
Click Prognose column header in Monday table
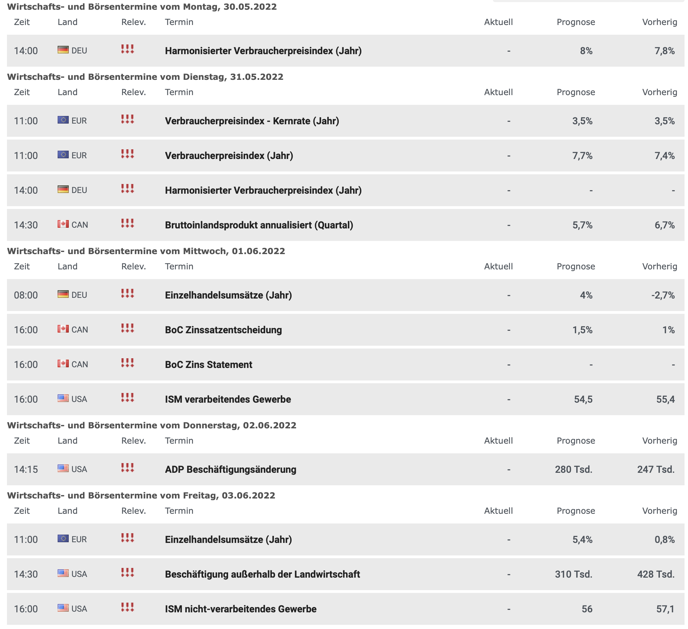click(576, 22)
